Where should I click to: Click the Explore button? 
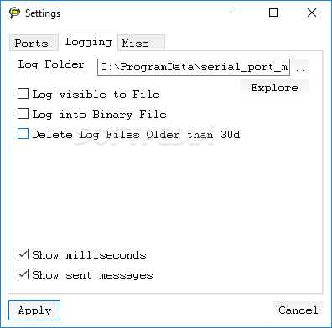point(274,88)
